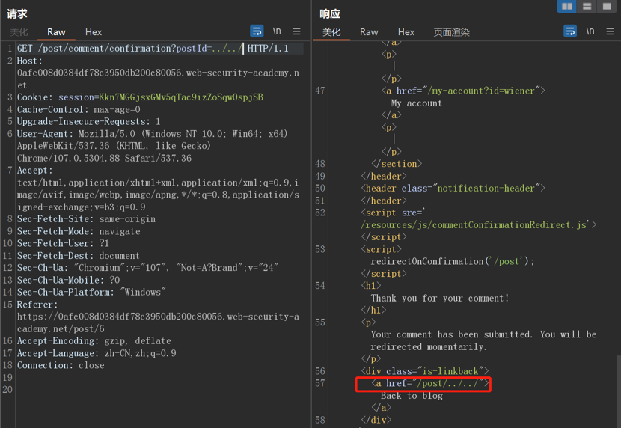The image size is (621, 428).
Task: Click Connection: close line
Action: 61,365
